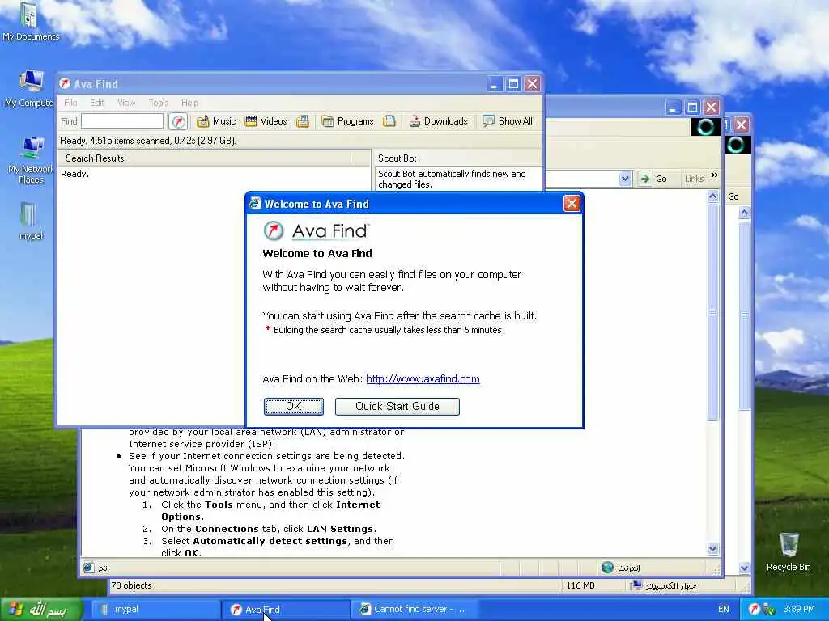The width and height of the screenshot is (829, 621).
Task: Click the Internet zone globe icon
Action: pyautogui.click(x=607, y=567)
